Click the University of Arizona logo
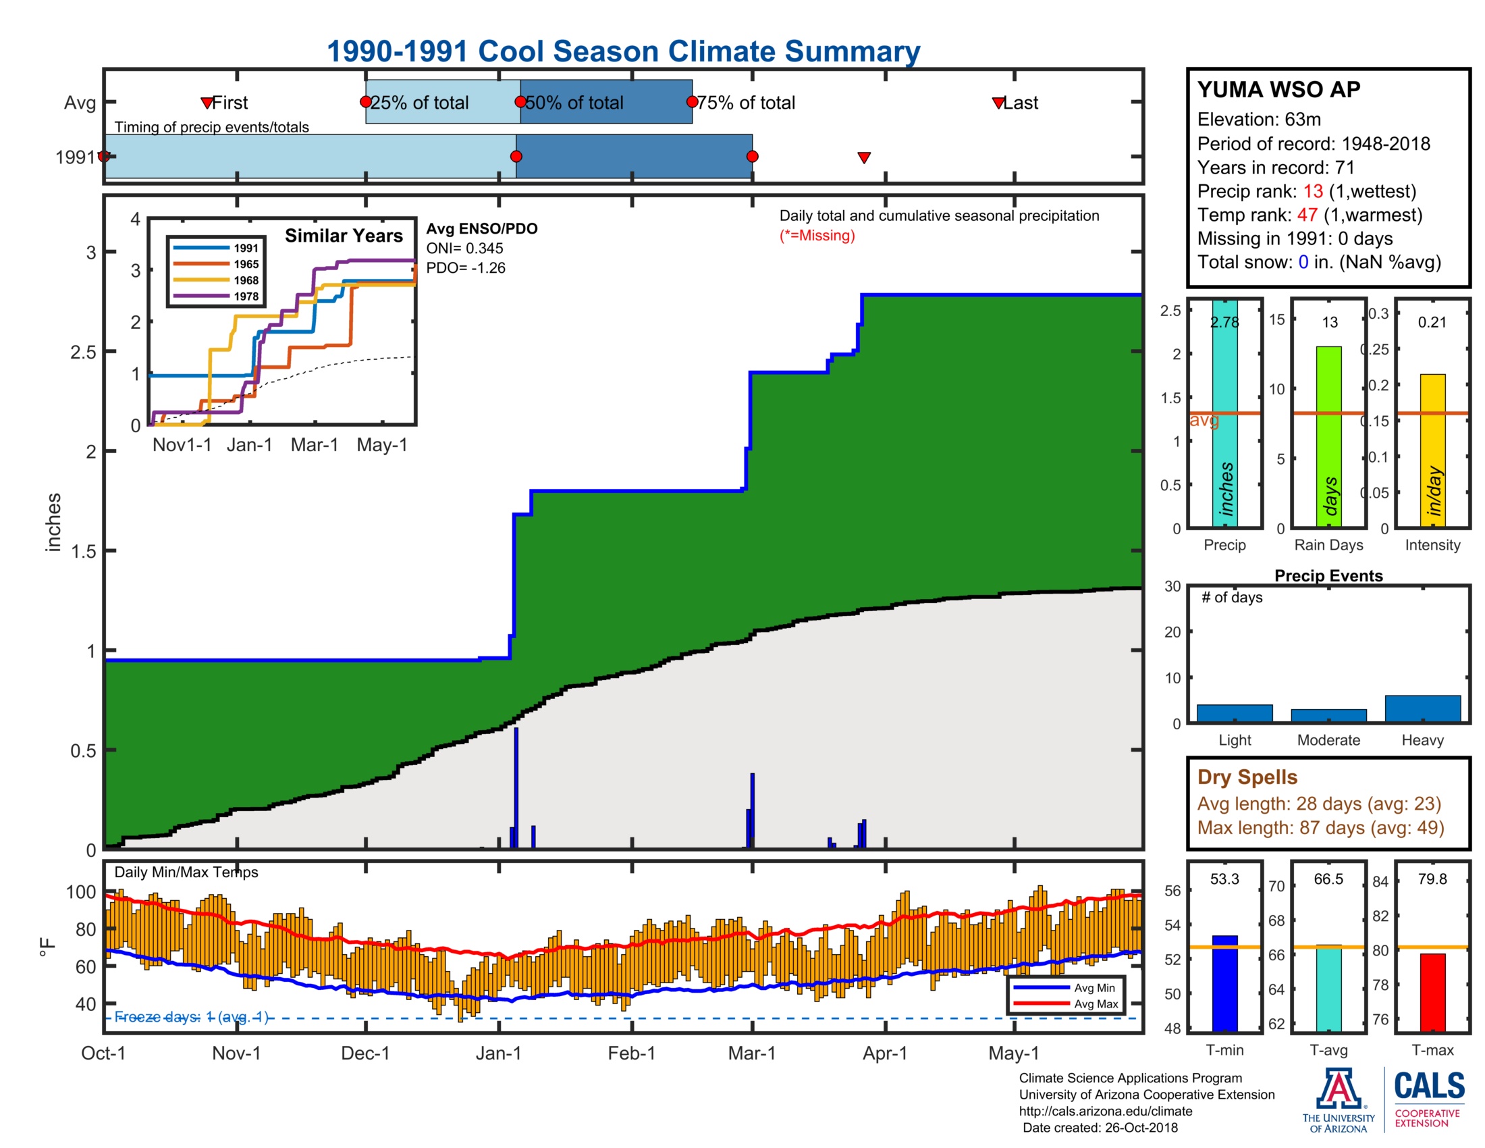 (1337, 1099)
